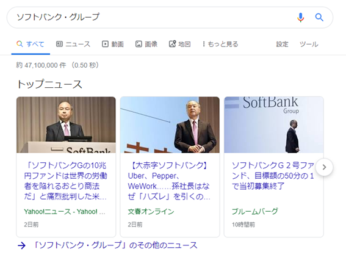Click the SoftBank Group logo news thumbnail

274,124
